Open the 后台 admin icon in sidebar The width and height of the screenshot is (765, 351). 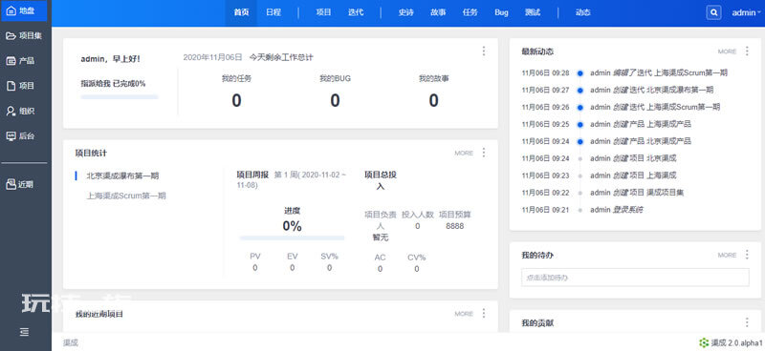point(11,135)
